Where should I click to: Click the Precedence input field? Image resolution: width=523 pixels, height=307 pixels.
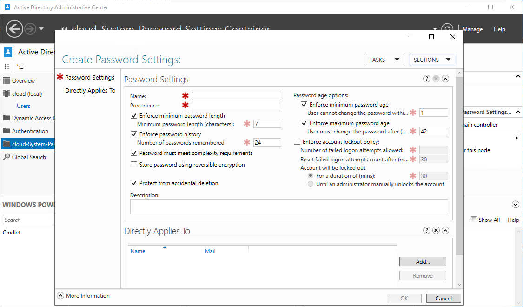[237, 105]
